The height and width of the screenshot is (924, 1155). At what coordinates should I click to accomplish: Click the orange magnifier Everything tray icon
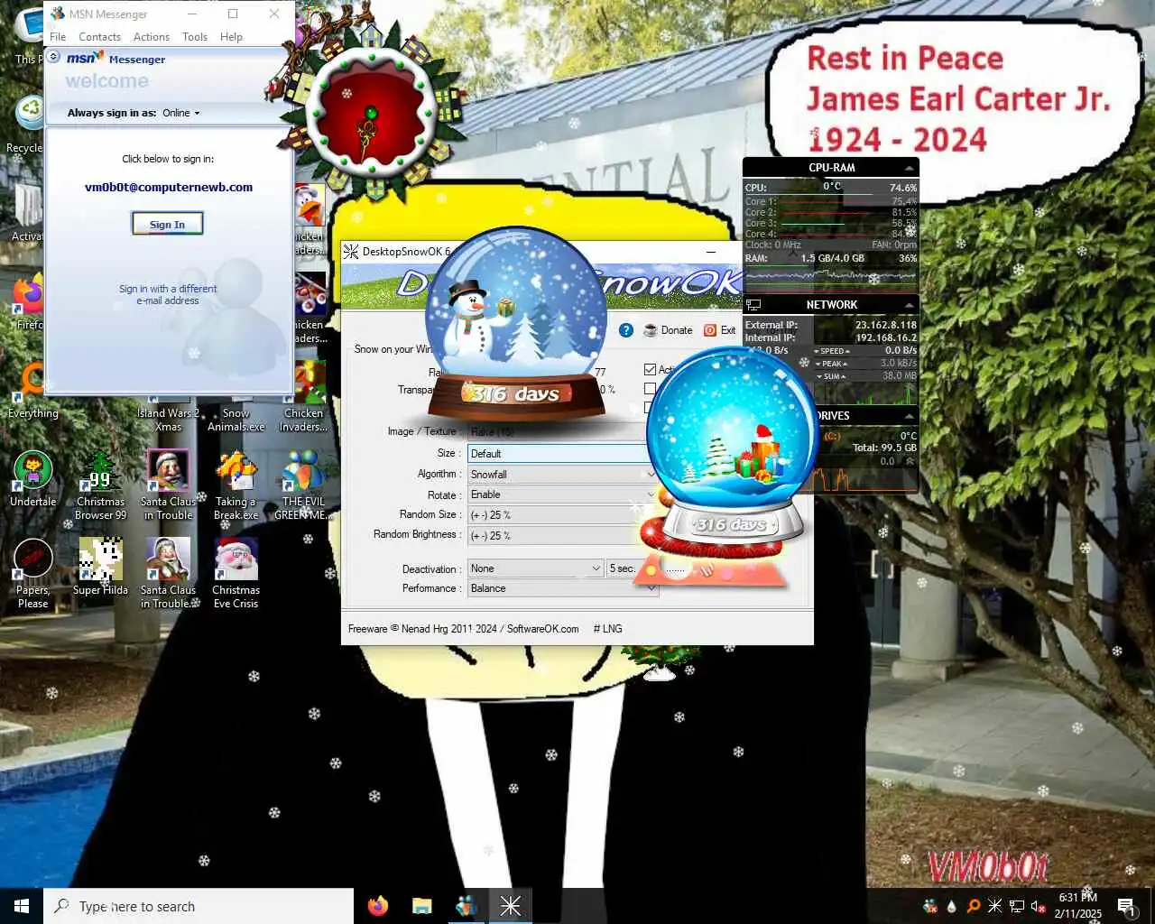click(973, 906)
